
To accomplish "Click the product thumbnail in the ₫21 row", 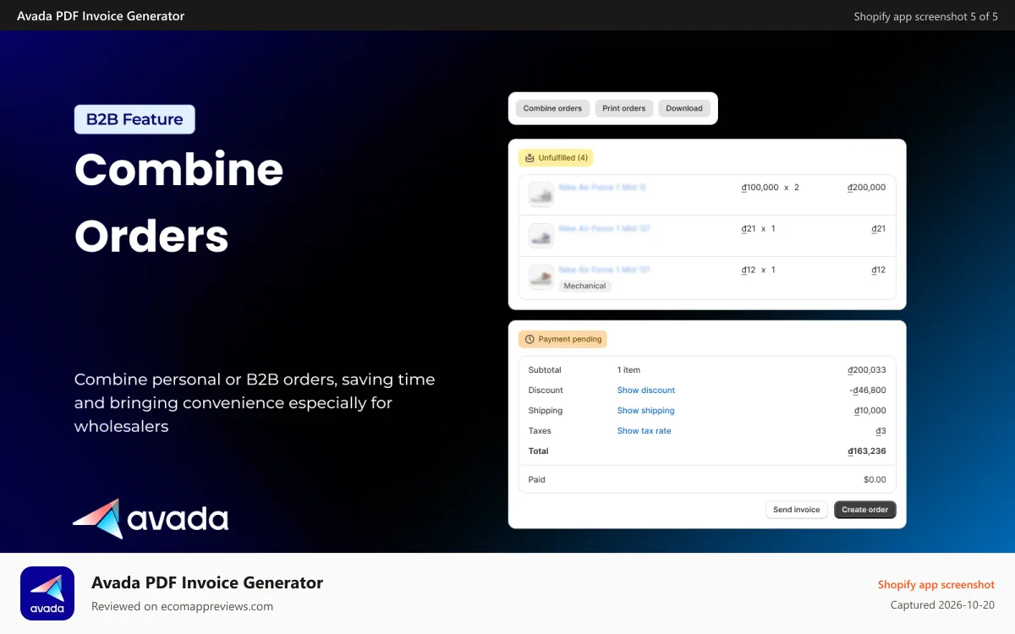I will pos(541,236).
